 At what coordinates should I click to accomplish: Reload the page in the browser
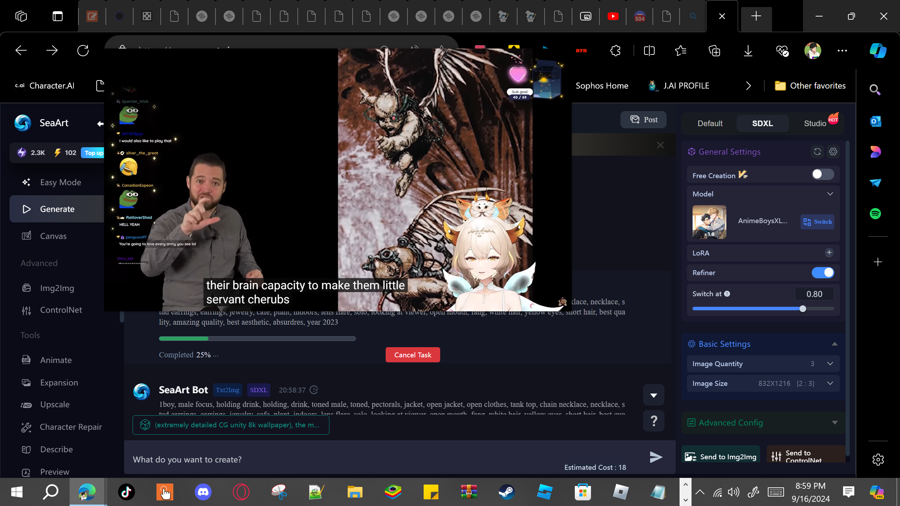tap(83, 51)
